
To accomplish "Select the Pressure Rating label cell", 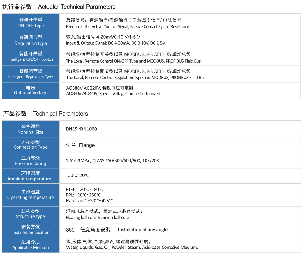I will (31, 160).
